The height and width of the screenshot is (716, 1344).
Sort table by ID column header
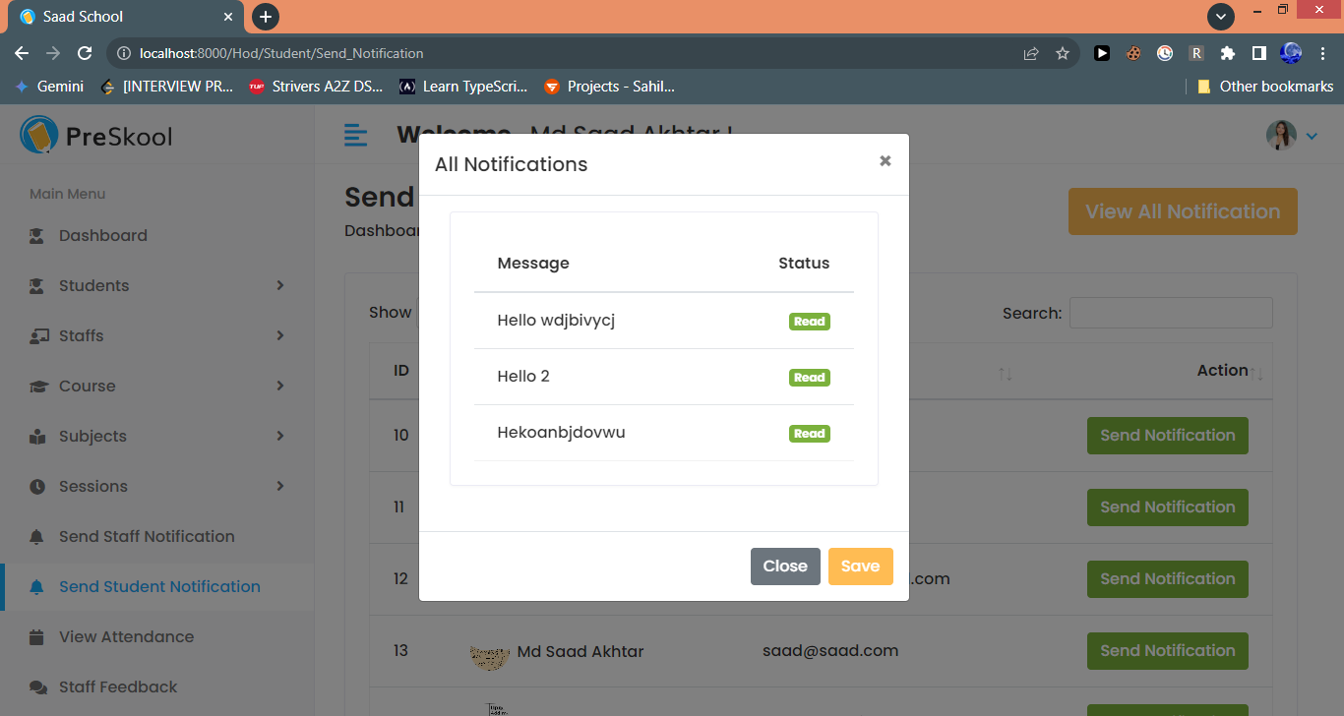401,371
